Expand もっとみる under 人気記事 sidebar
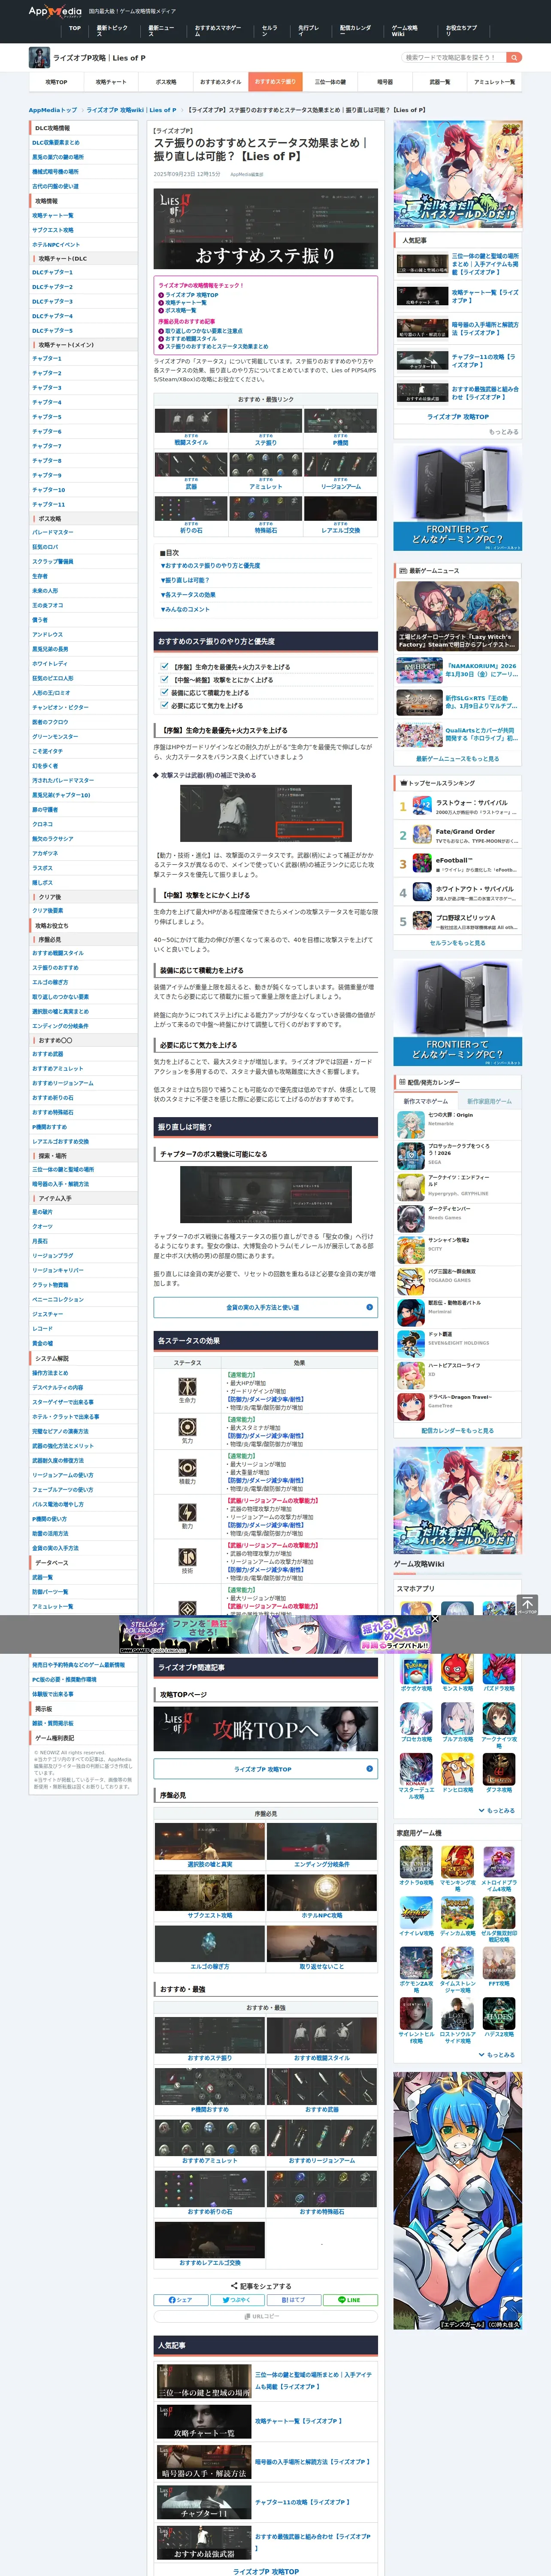551x2576 pixels. [x=503, y=432]
